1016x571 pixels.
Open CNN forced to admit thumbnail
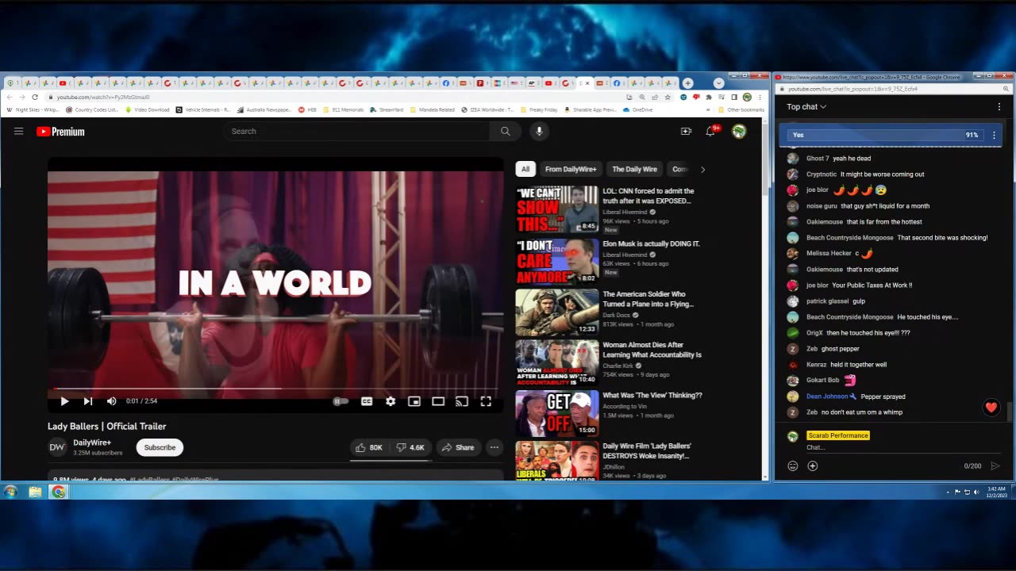(x=557, y=209)
